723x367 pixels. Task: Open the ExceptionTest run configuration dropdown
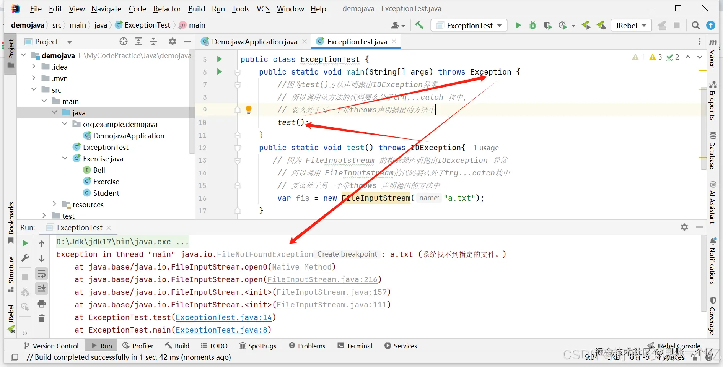[x=469, y=25]
